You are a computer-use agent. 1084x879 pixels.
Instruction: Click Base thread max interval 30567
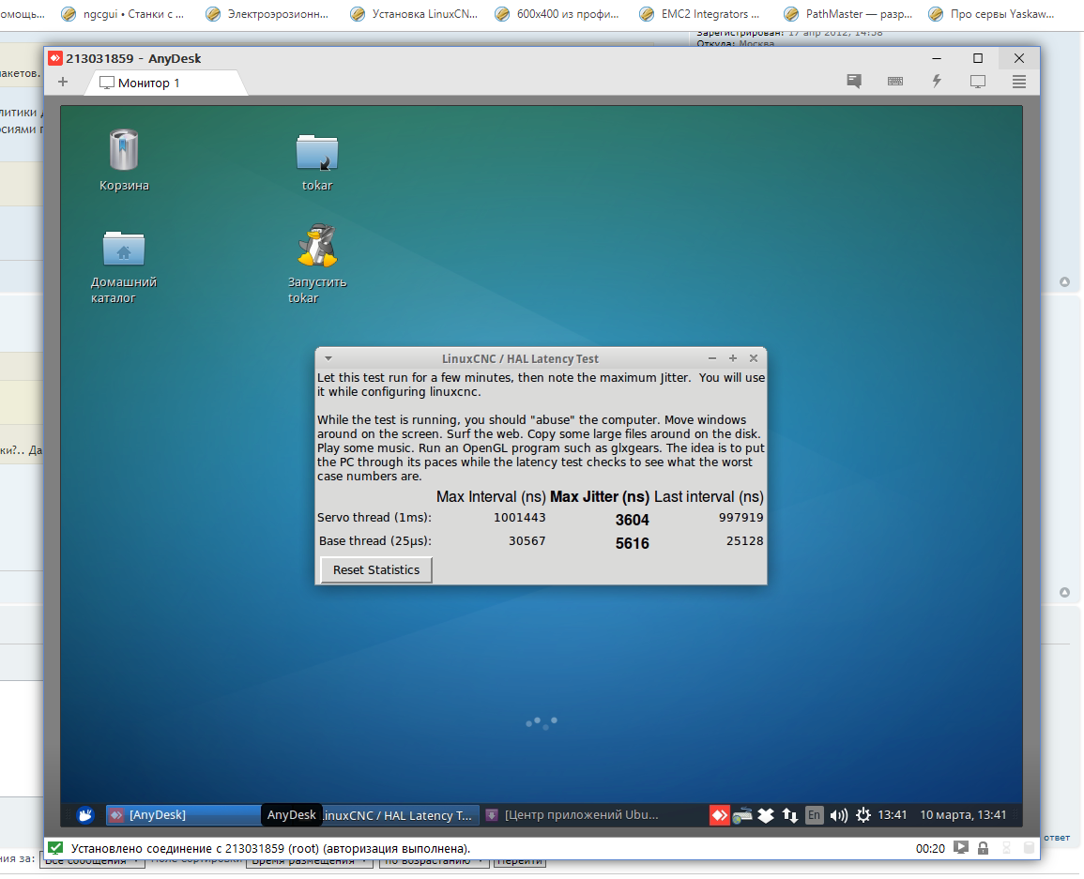[x=527, y=541]
